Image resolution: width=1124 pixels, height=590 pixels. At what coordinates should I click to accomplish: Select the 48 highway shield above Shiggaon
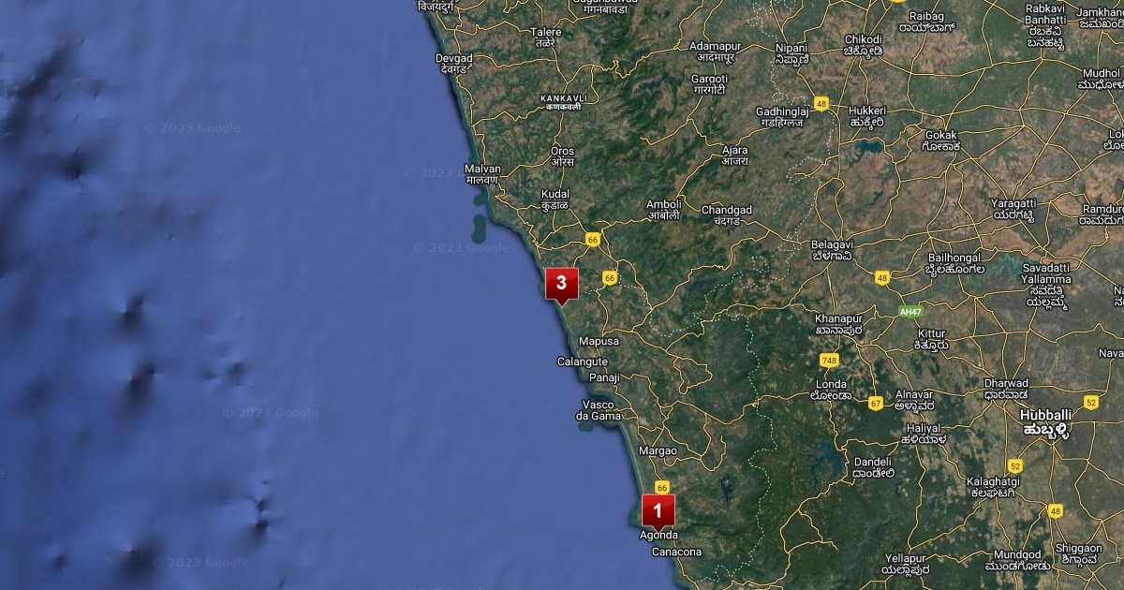1056,510
